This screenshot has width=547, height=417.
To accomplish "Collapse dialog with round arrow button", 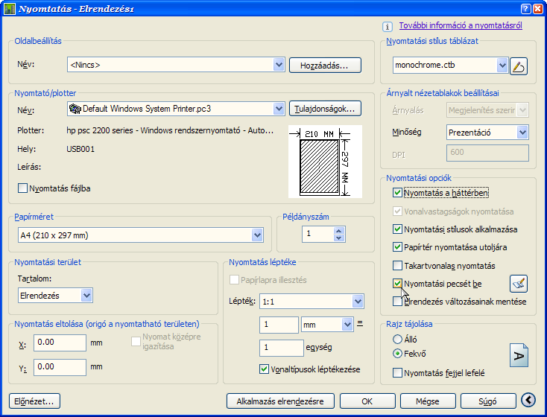I will pyautogui.click(x=528, y=400).
